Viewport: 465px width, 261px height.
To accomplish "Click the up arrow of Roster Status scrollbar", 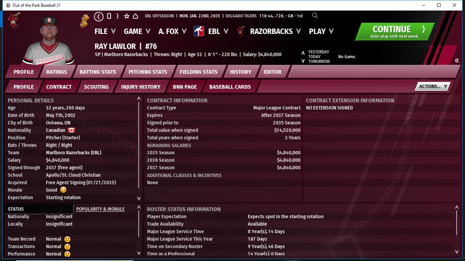I will 457,207.
